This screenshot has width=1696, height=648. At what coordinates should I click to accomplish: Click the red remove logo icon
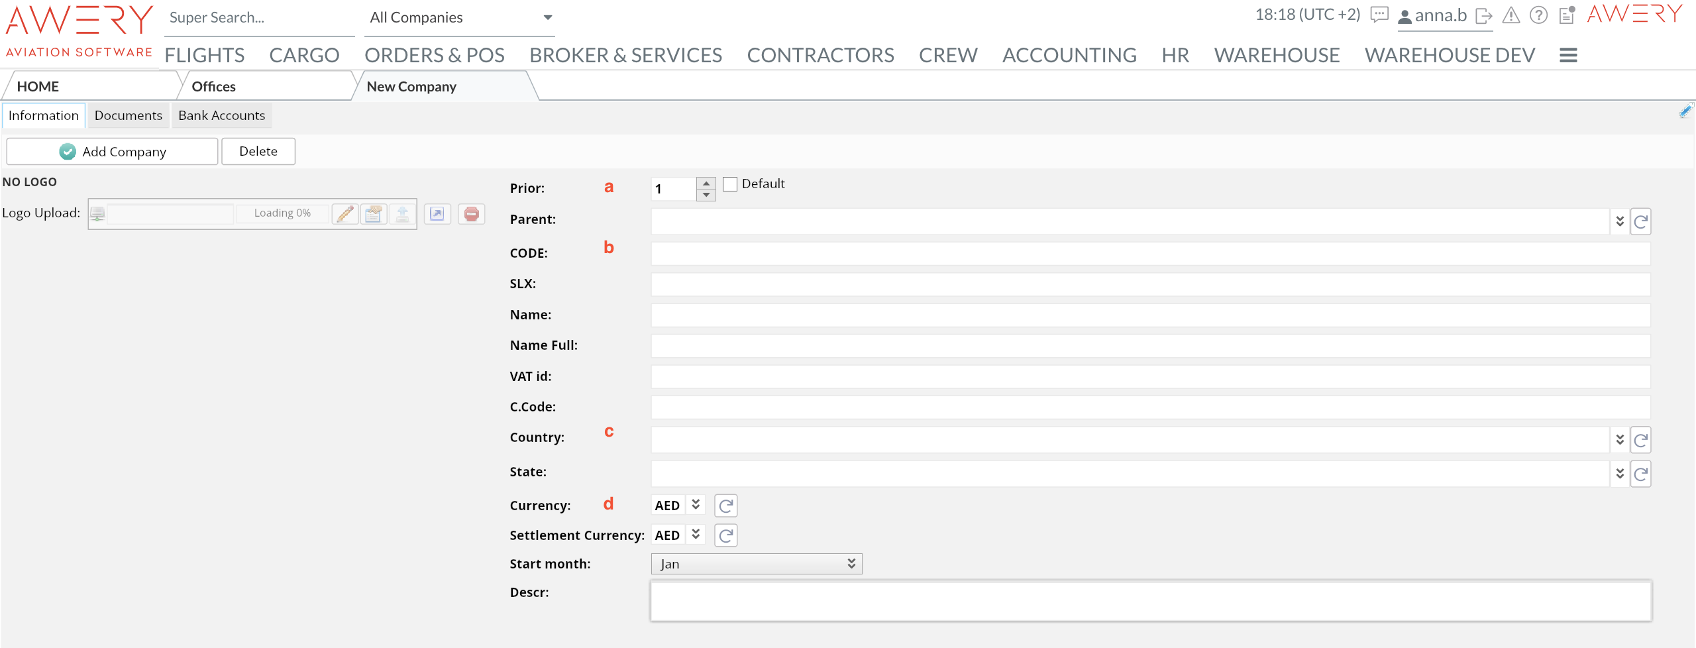point(471,213)
